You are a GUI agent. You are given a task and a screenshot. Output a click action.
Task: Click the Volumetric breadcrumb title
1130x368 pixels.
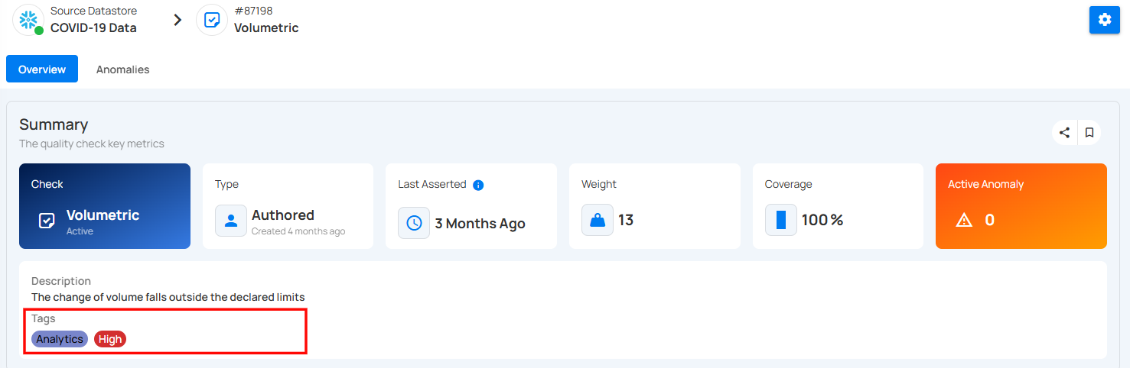click(266, 28)
